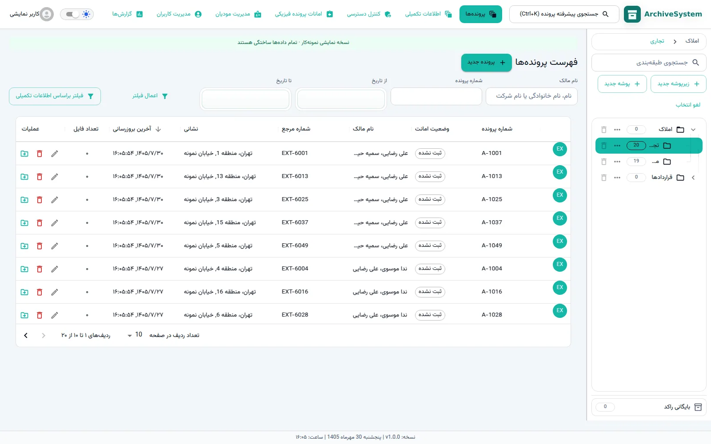Click the زیرپوشه جدید button
This screenshot has height=444, width=711.
point(678,84)
